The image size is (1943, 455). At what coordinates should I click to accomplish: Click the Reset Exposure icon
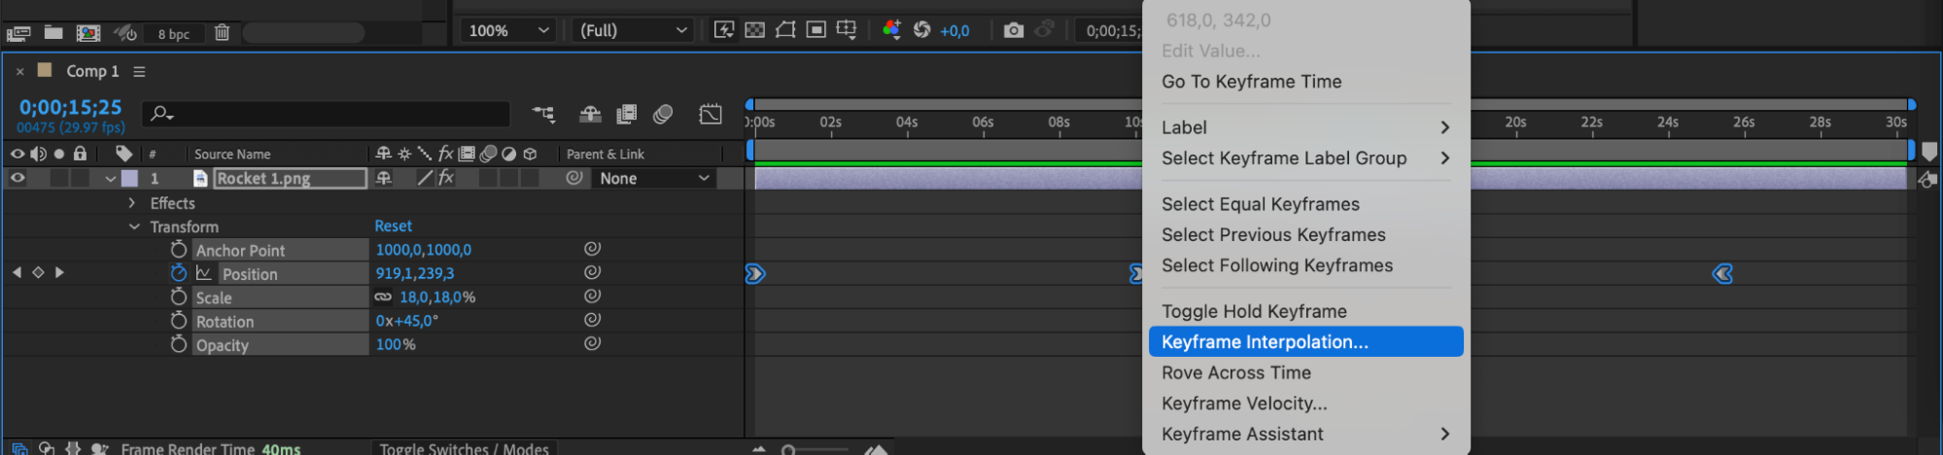[x=921, y=30]
